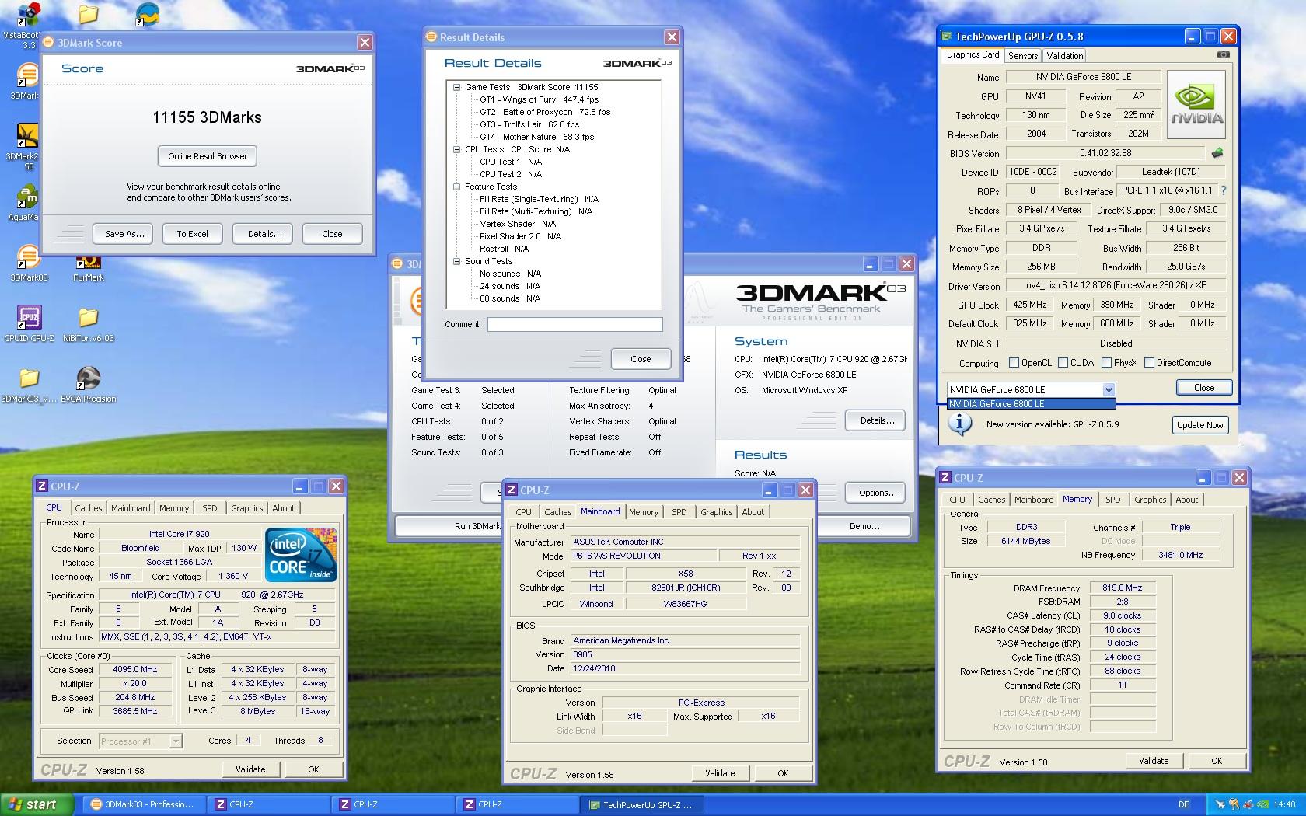Open the CPUID GPU-Z desktop icon
The image size is (1306, 816).
click(x=29, y=318)
